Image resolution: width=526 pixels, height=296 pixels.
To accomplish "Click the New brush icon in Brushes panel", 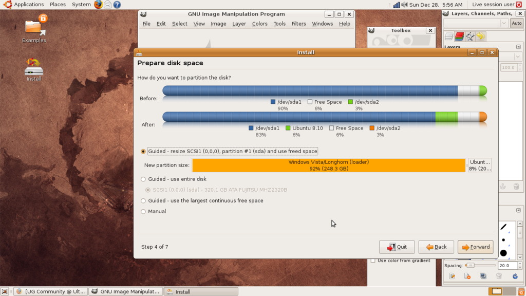I will click(x=467, y=276).
